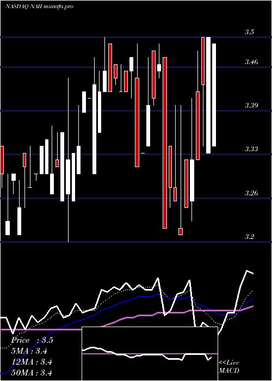Click the '<<Live MACD' label

229,366
